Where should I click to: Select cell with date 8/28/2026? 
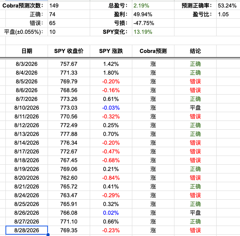coord(27,230)
